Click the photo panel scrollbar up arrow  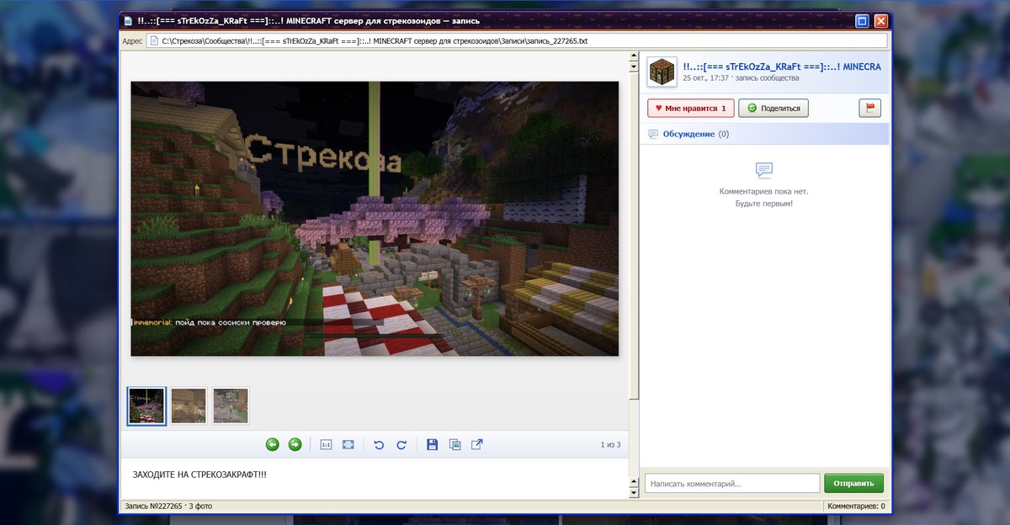635,56
